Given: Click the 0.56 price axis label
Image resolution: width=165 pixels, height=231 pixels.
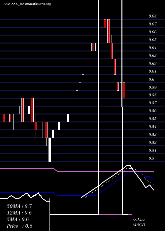Looking at the screenshot, I should click(152, 111).
